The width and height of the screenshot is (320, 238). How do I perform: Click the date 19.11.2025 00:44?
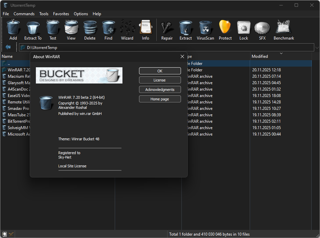coord(267,134)
